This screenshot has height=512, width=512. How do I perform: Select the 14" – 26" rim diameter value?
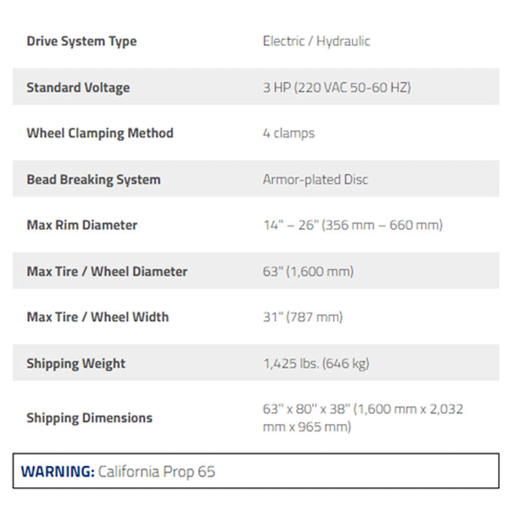point(352,225)
